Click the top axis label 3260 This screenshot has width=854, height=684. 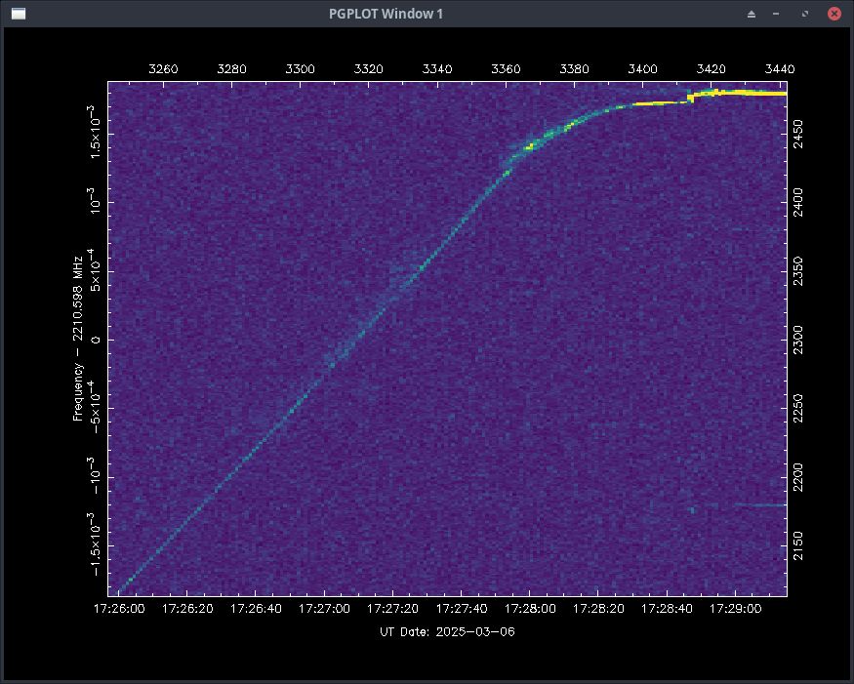click(x=163, y=69)
